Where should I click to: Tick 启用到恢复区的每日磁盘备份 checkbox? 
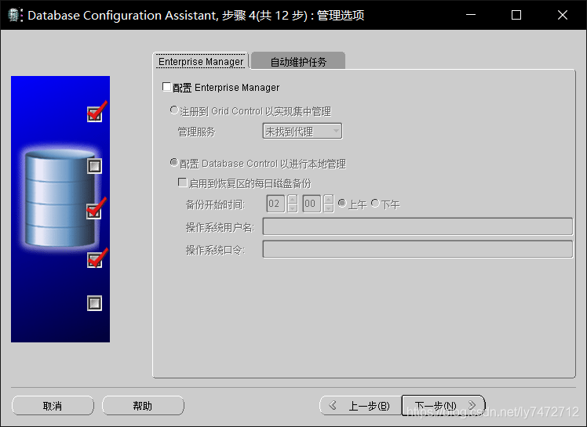(x=182, y=183)
